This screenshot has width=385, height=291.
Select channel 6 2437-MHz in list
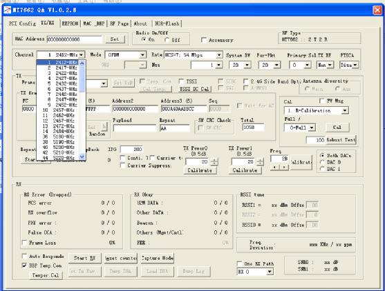click(x=58, y=89)
